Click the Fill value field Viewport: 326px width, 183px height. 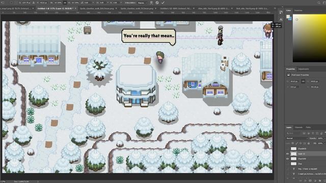click(320, 143)
